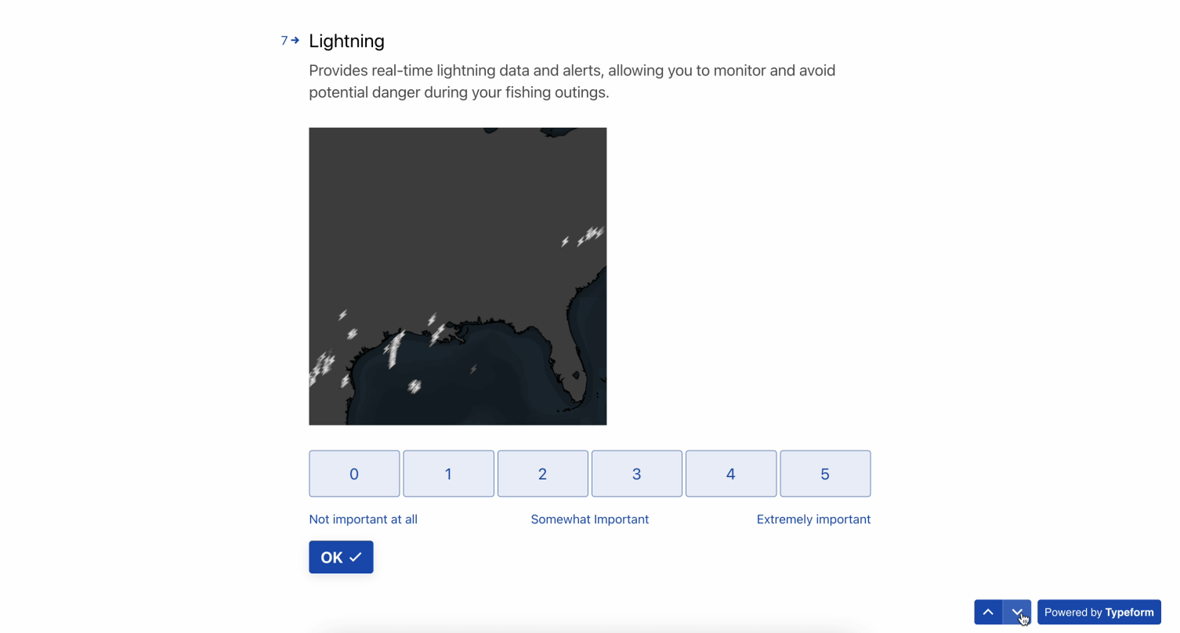
Task: Click the Somewhat Important label
Action: [589, 519]
